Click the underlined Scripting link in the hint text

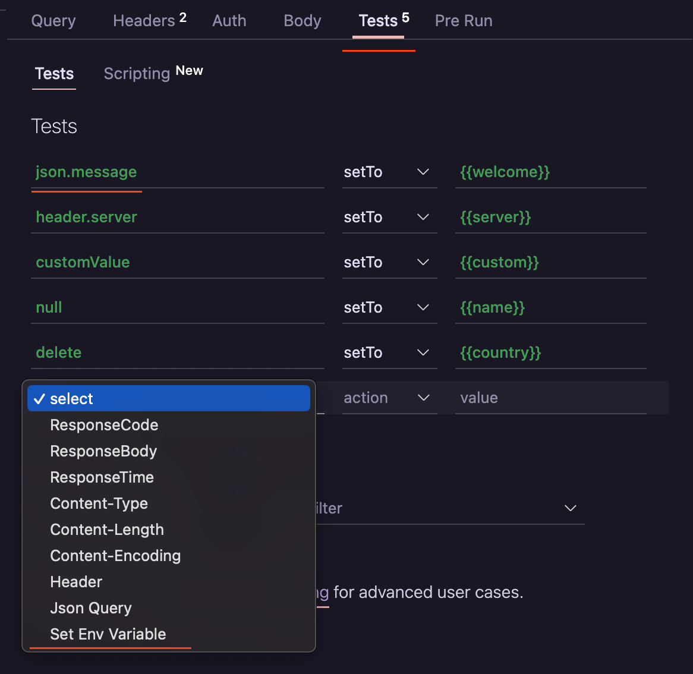click(x=321, y=592)
